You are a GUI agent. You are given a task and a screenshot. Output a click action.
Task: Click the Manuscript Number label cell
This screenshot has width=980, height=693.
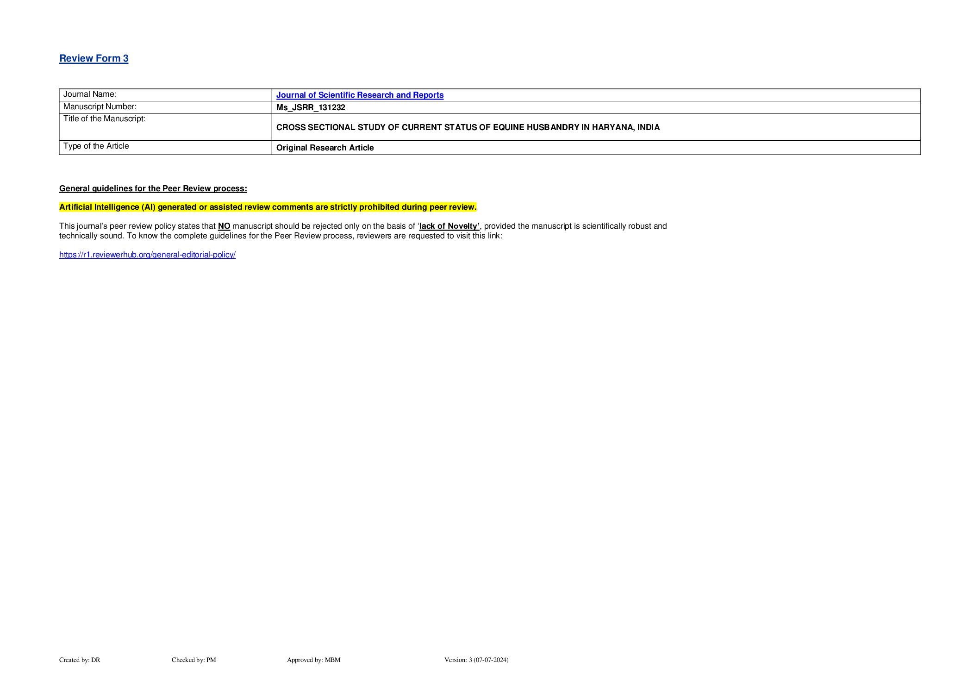(x=100, y=107)
